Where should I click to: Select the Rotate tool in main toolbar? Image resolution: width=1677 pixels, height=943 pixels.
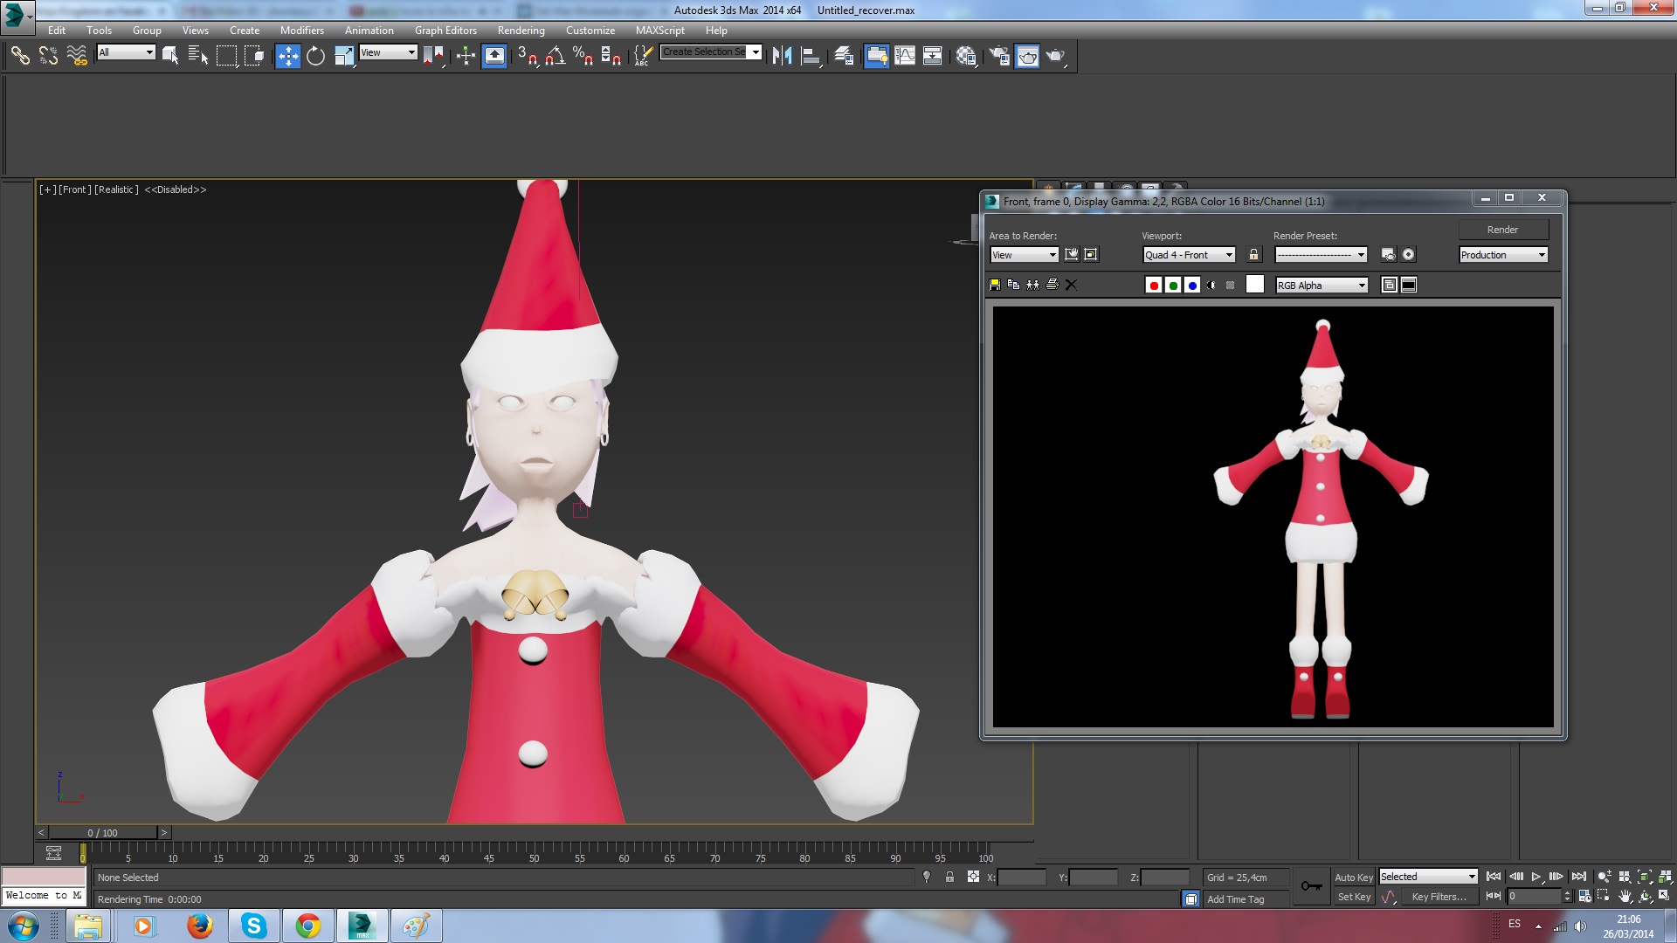coord(315,57)
